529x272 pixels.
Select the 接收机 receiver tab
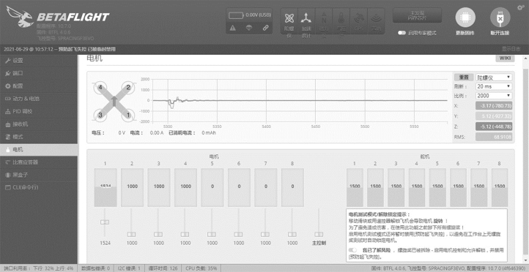point(39,124)
